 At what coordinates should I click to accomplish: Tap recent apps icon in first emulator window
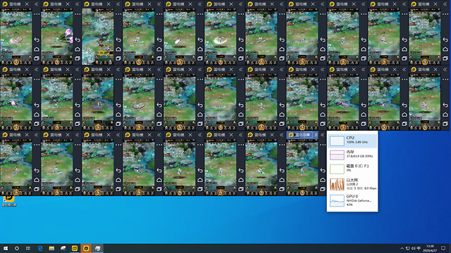pos(37,58)
